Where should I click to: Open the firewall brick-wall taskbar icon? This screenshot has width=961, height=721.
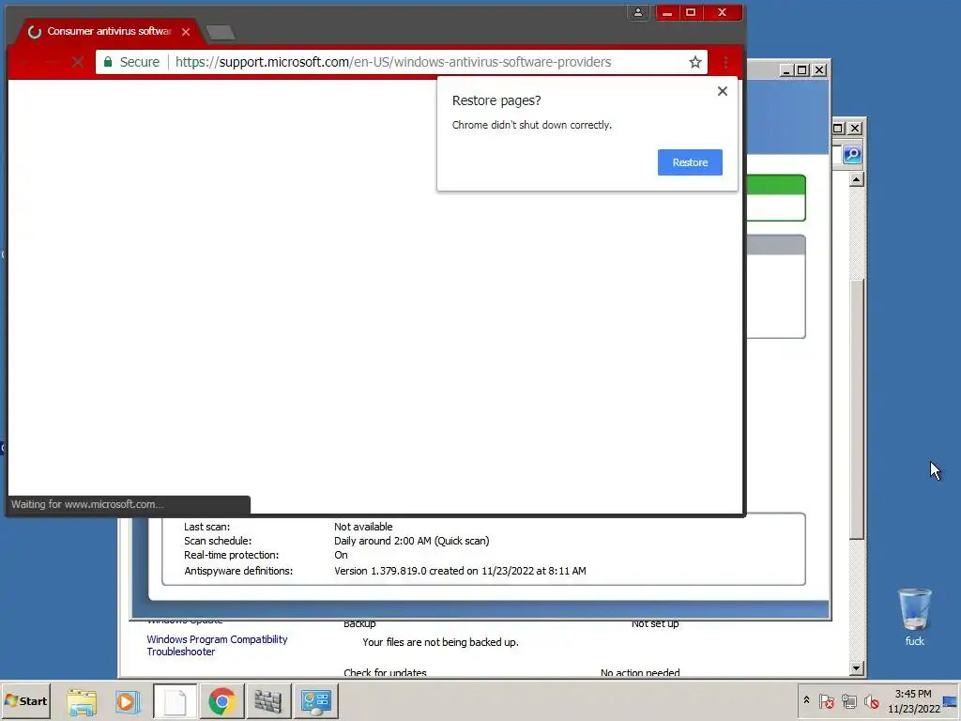(268, 701)
